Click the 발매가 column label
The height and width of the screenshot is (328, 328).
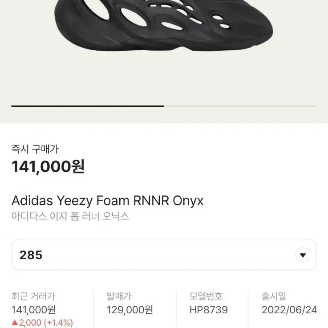pyautogui.click(x=119, y=296)
